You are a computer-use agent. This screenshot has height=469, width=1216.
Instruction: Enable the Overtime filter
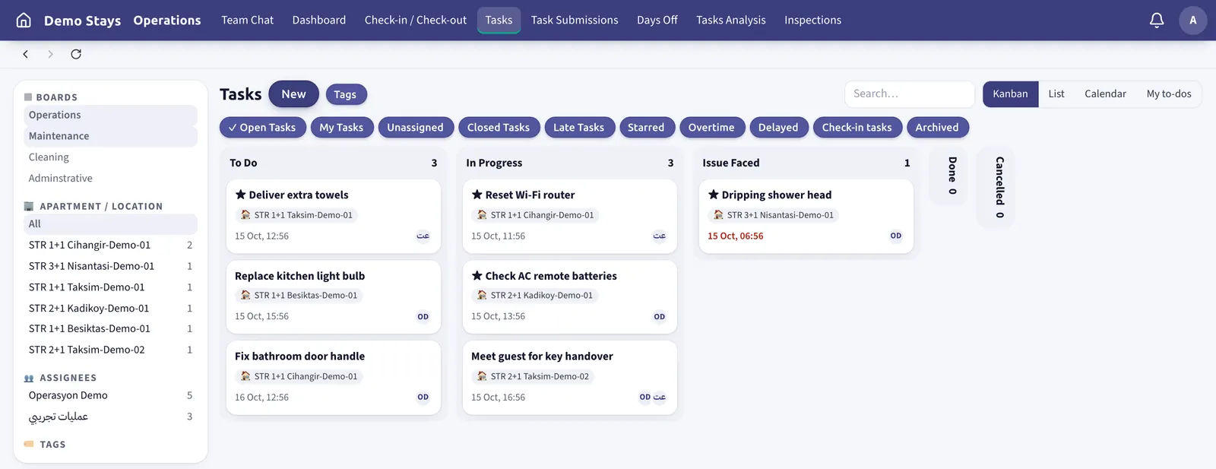click(711, 128)
